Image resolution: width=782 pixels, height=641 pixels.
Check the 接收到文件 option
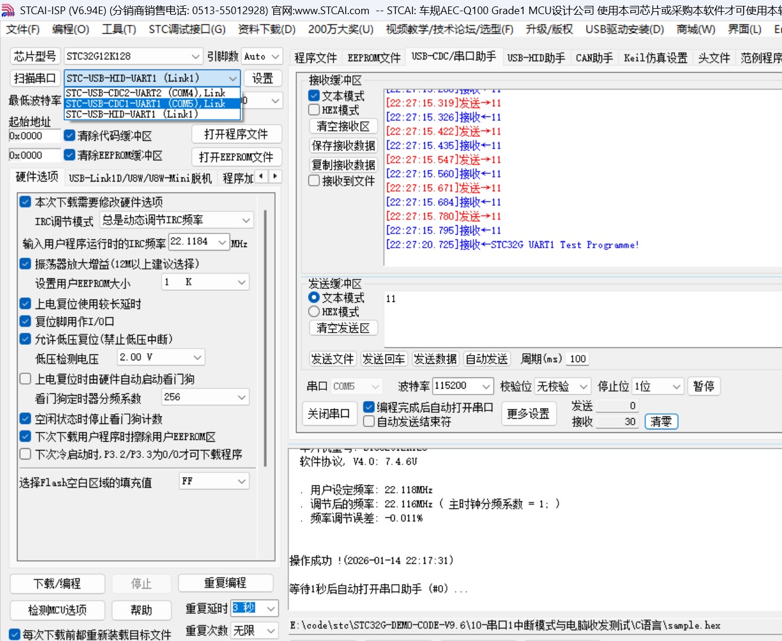pos(313,180)
